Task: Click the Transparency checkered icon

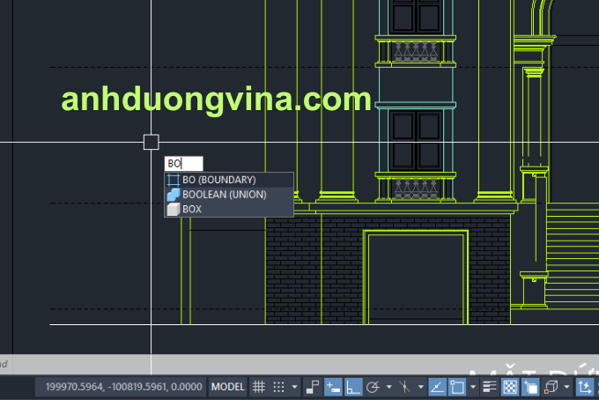Action: (510, 387)
